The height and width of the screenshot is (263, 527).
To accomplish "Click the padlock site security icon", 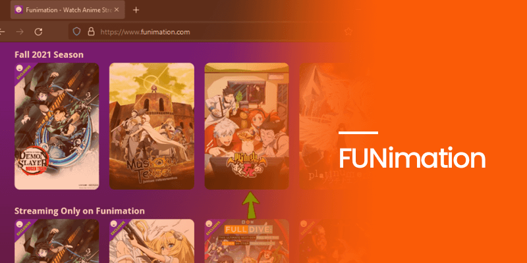I will [x=91, y=32].
